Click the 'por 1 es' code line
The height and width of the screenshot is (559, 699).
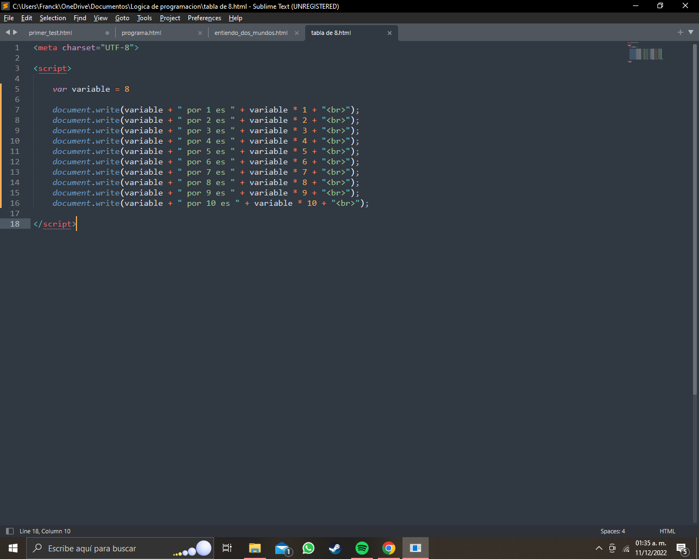click(x=206, y=110)
